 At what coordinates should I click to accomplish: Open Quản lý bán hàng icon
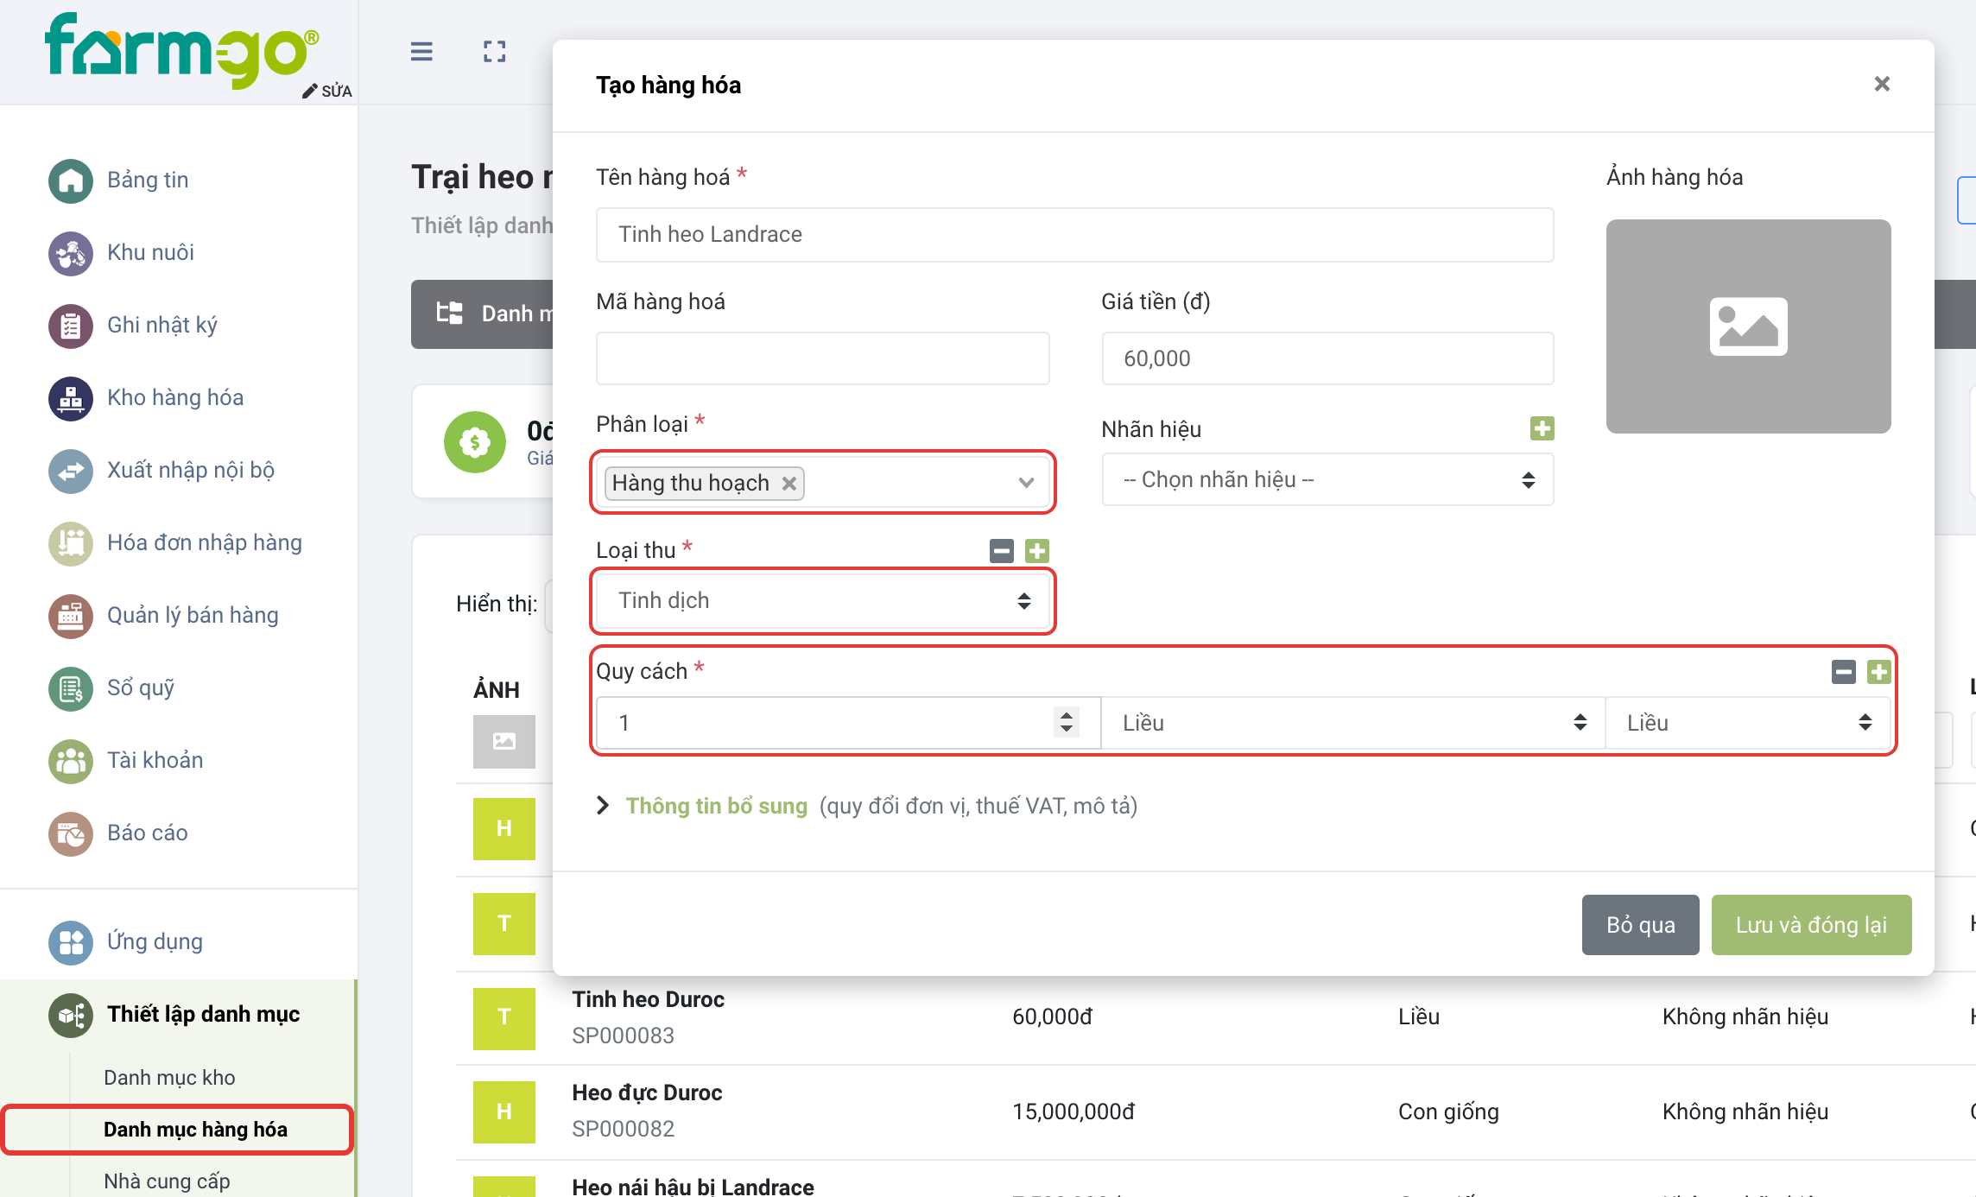point(71,616)
